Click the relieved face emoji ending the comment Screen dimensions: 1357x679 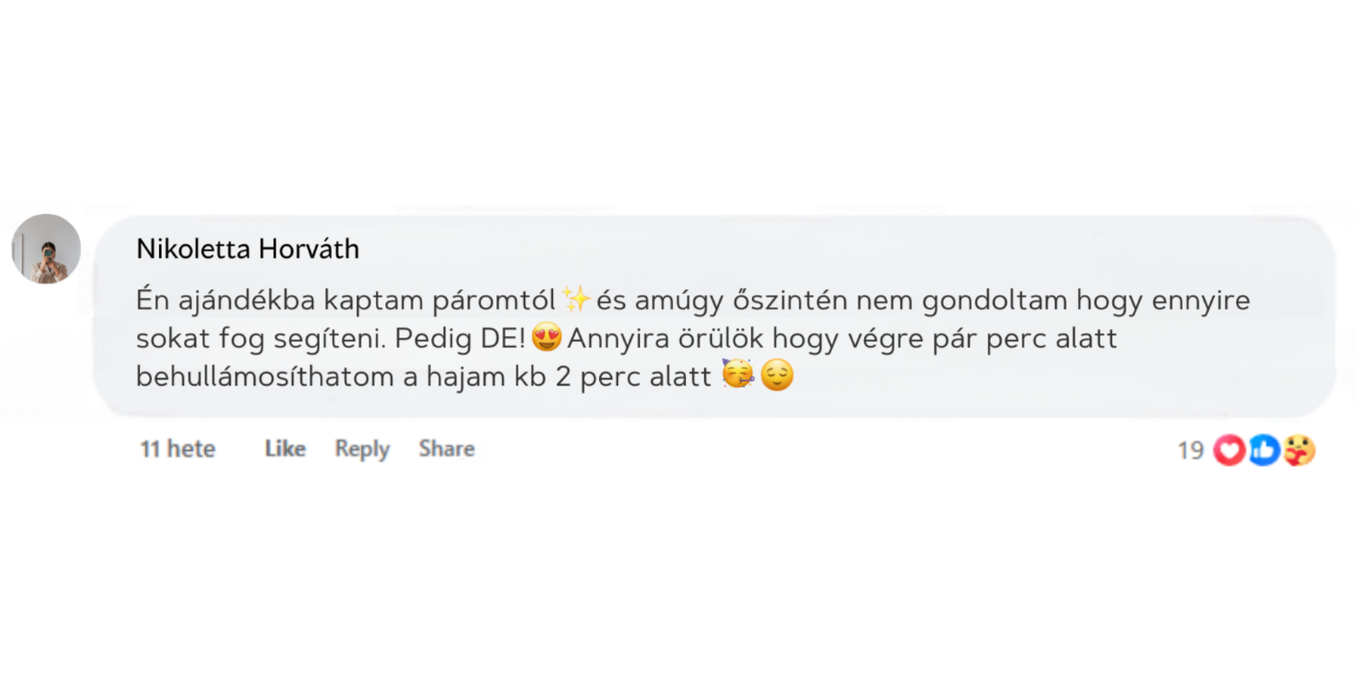click(x=777, y=376)
